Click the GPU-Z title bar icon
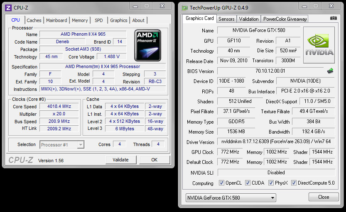Viewport: 346px width, 212px height. click(x=184, y=8)
